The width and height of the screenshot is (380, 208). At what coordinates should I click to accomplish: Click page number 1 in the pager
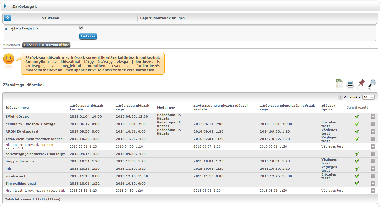[x=340, y=97]
